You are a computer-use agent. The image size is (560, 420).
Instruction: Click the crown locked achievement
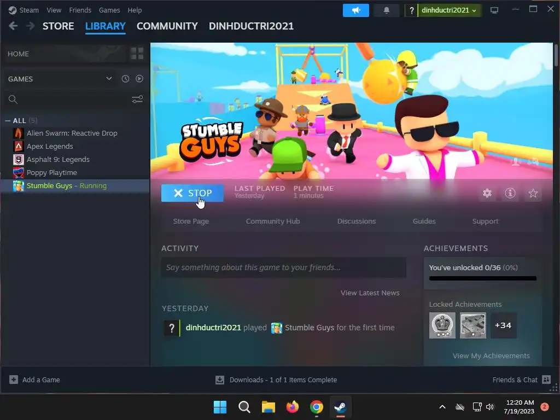point(442,325)
